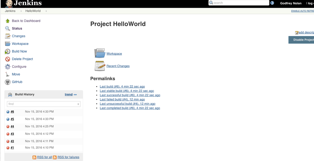Open the RSS for all link
Image resolution: width=314 pixels, height=161 pixels.
[45, 157]
